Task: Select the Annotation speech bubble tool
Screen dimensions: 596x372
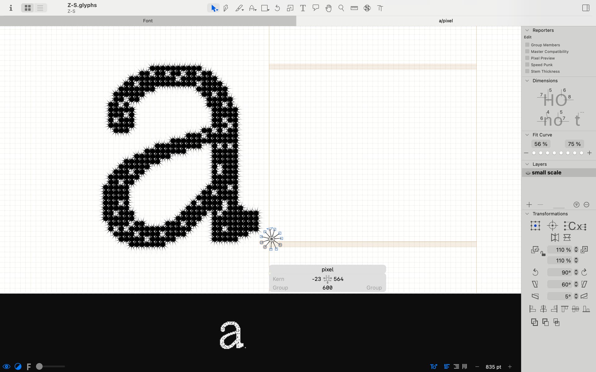Action: tap(316, 8)
